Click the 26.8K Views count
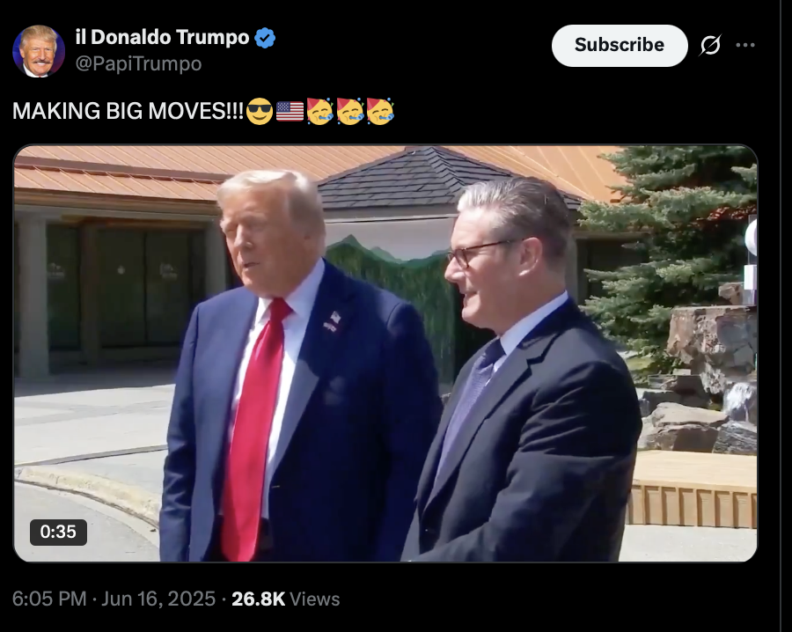This screenshot has height=632, width=792. tap(285, 599)
